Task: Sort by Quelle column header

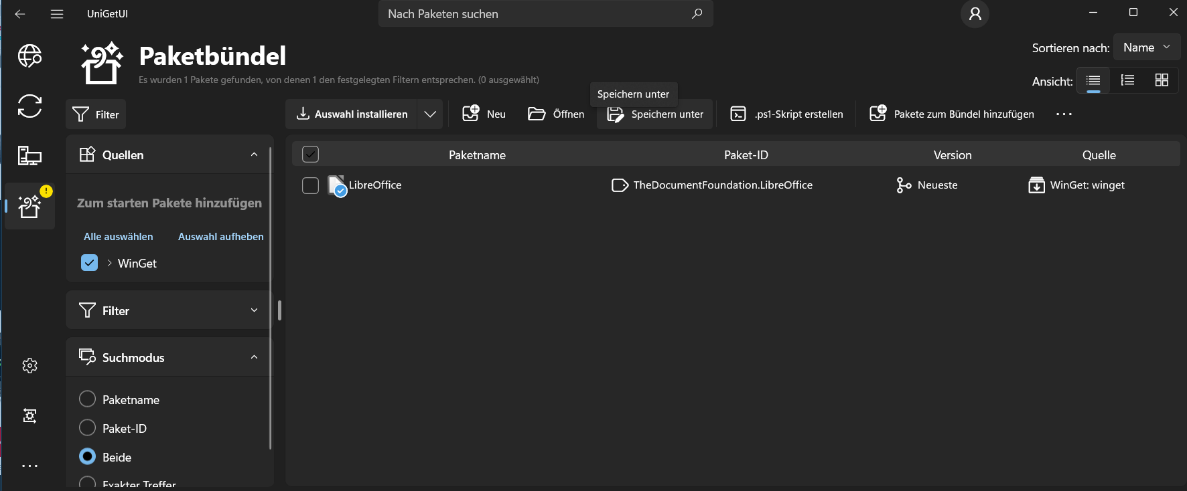Action: [x=1099, y=155]
